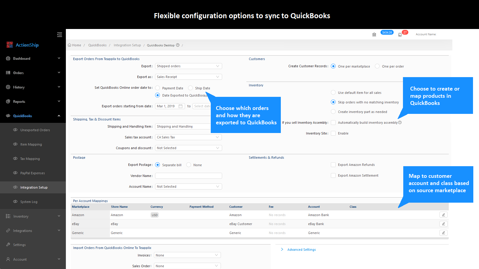479x269 pixels.
Task: Click the Inventory list sidebar icon
Action: coord(8,216)
